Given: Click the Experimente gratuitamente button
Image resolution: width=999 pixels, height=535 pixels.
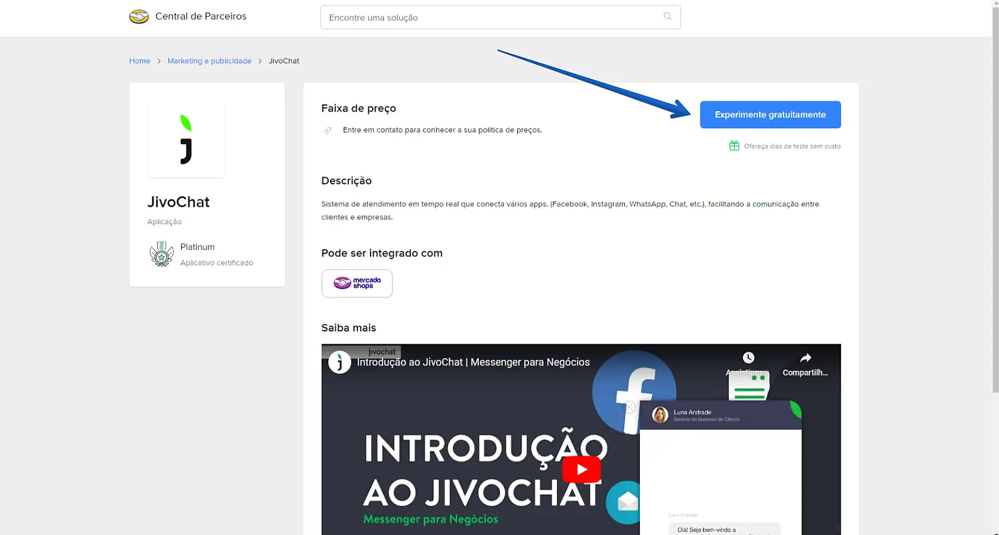Looking at the screenshot, I should coord(770,114).
